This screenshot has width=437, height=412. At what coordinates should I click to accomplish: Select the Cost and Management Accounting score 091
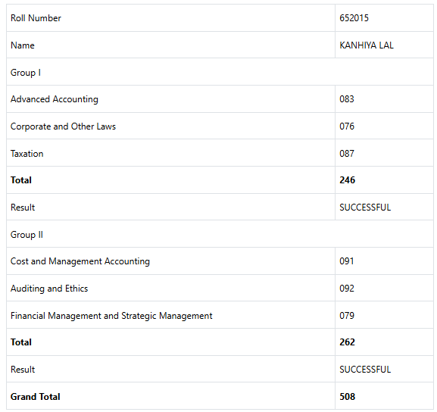(x=346, y=261)
